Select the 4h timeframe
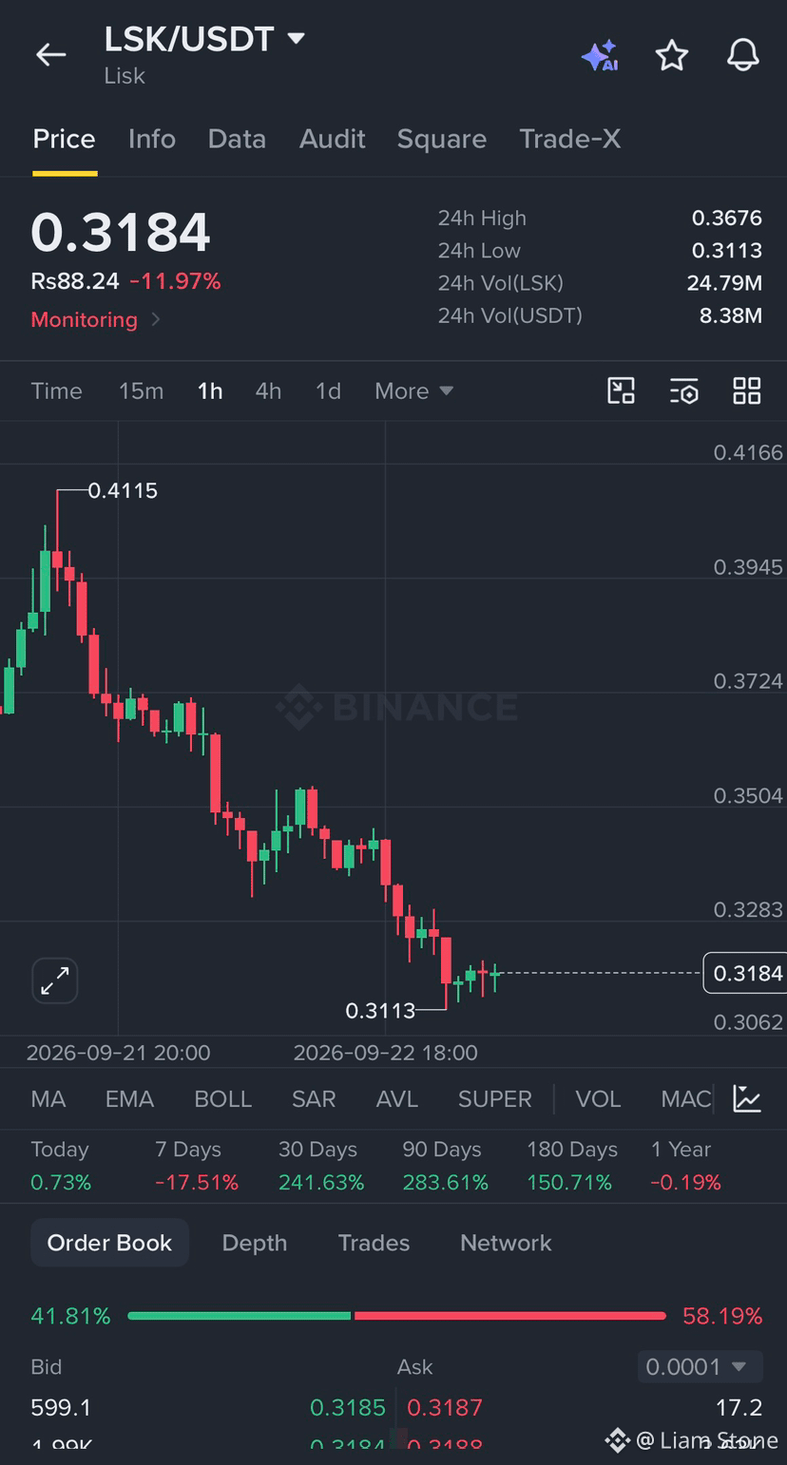Image resolution: width=787 pixels, height=1465 pixels. (x=268, y=390)
